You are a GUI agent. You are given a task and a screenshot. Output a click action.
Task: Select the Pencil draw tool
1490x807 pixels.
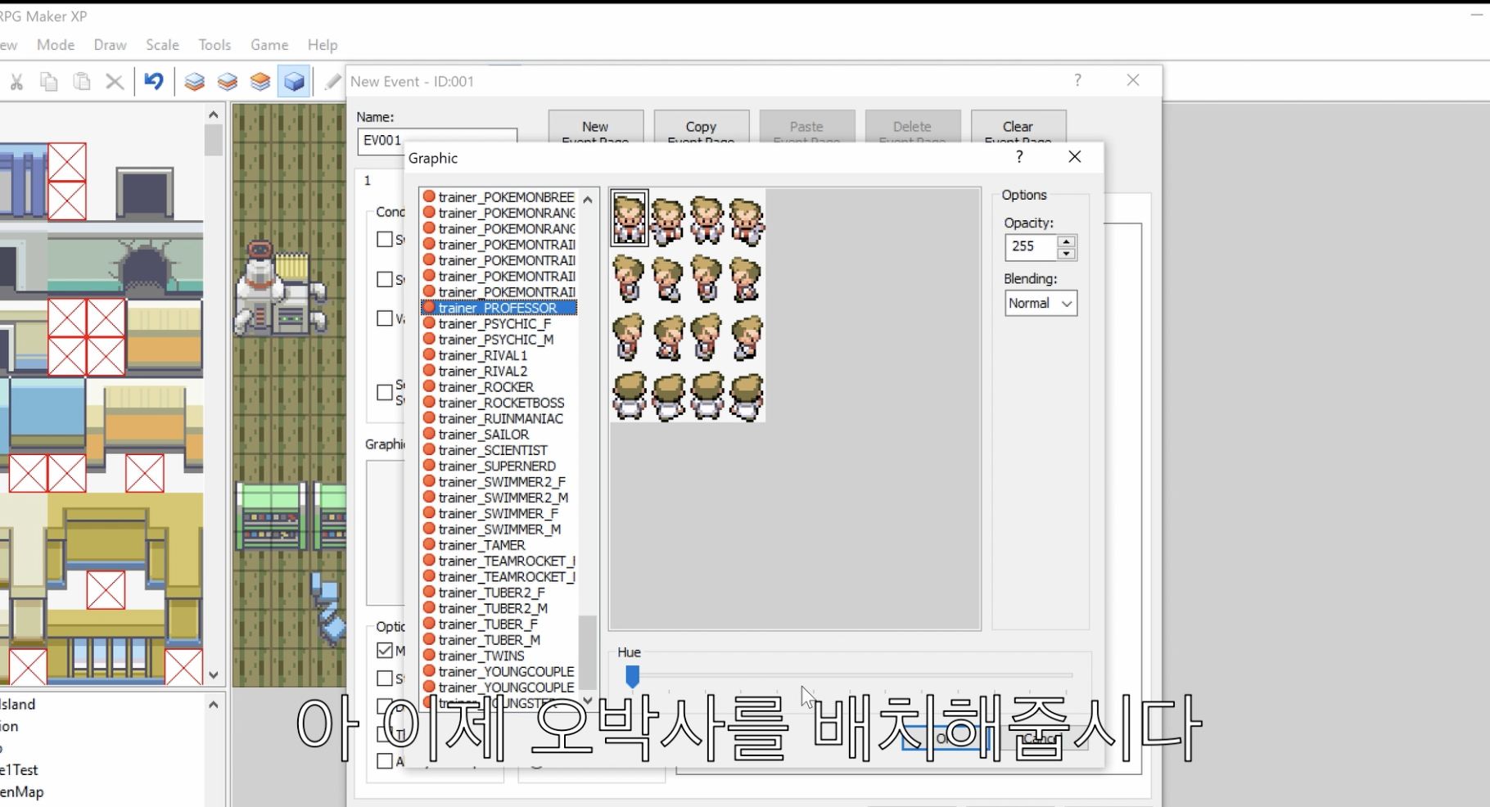332,82
